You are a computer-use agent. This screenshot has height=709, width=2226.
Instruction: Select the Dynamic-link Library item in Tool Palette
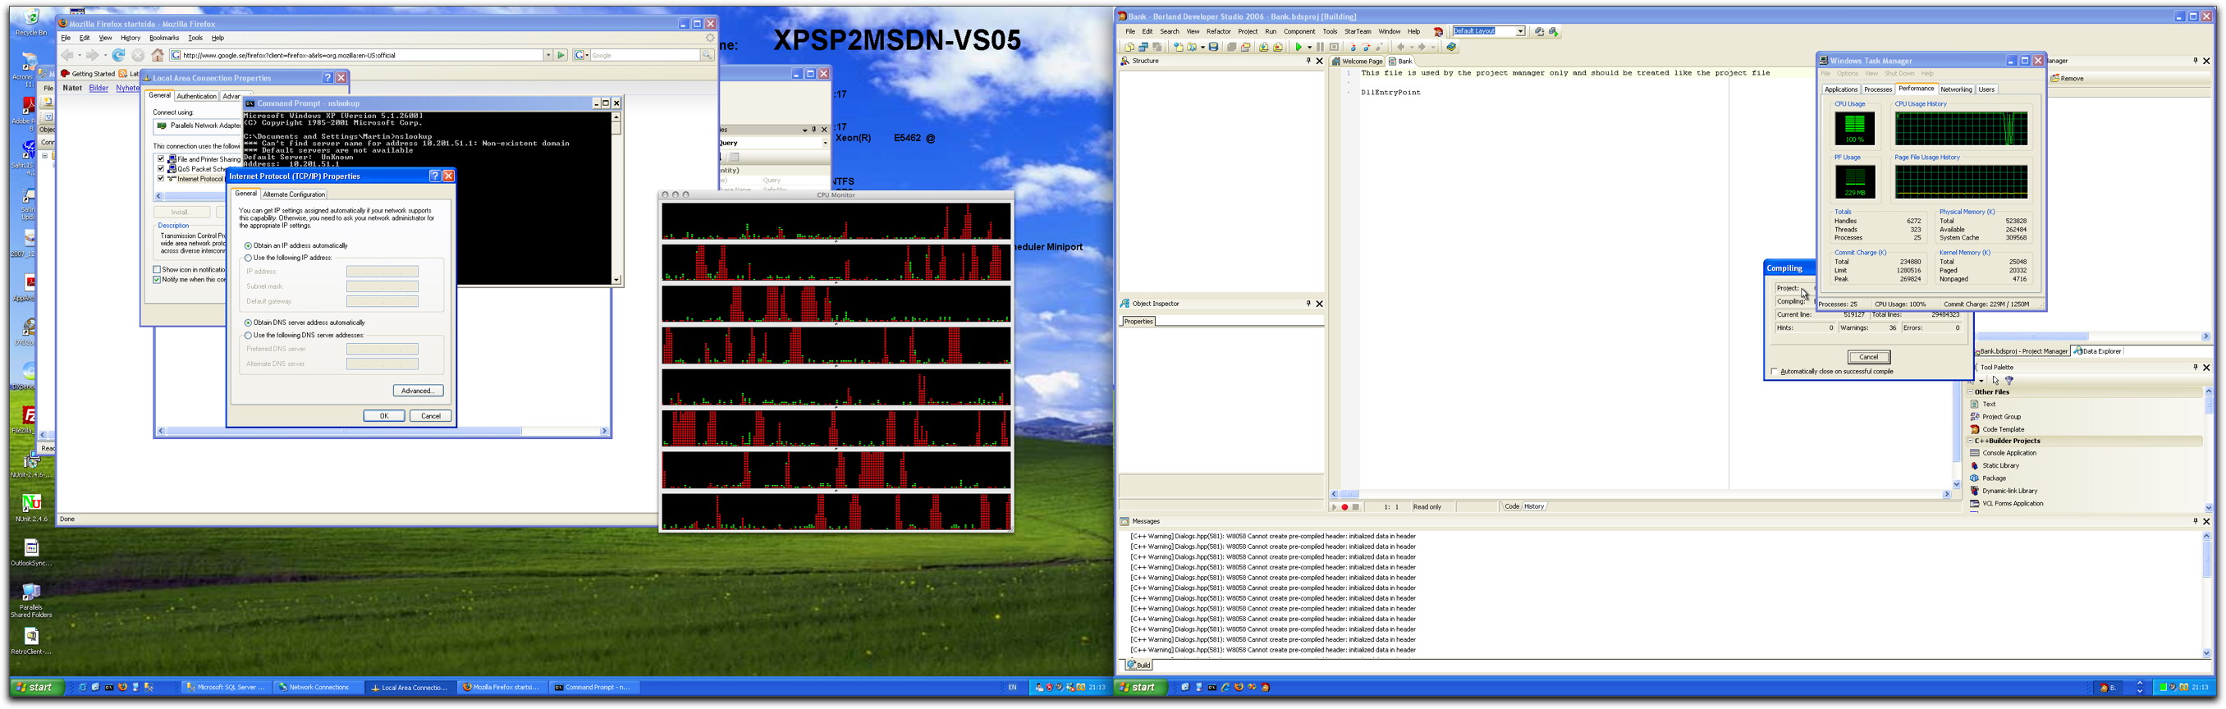(2009, 491)
